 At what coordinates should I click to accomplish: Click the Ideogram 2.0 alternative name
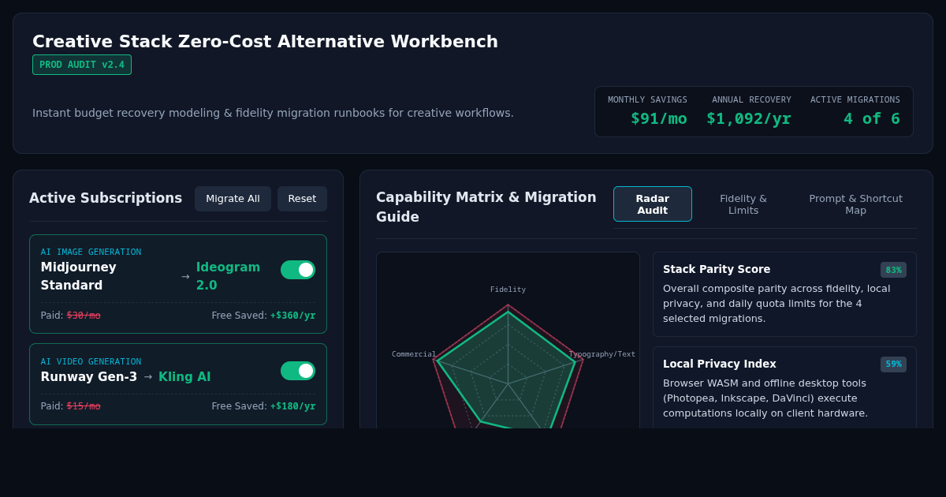tap(229, 276)
